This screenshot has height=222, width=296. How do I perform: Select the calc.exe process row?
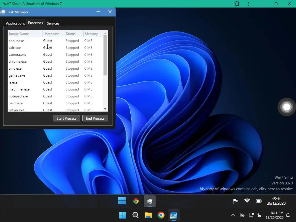click(55, 48)
